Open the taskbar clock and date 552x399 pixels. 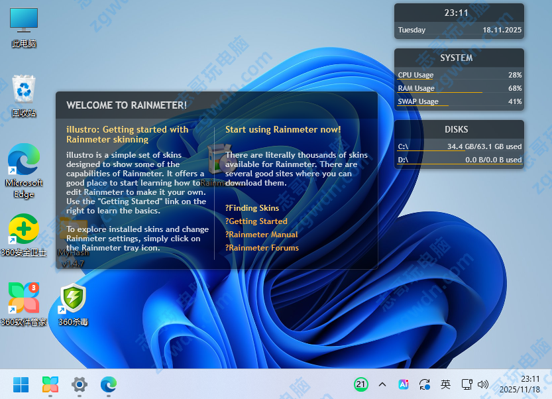tap(520, 384)
